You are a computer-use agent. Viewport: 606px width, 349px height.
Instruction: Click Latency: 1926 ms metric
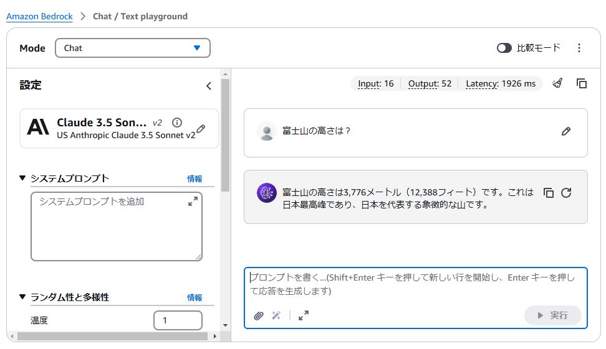coord(501,84)
